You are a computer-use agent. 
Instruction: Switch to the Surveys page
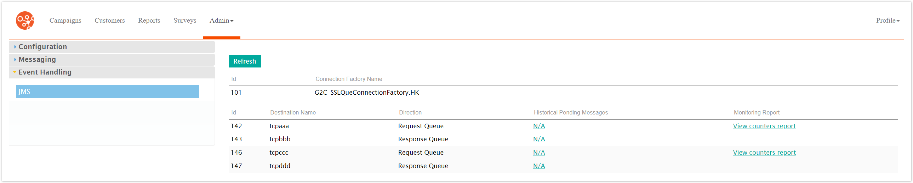tap(185, 20)
